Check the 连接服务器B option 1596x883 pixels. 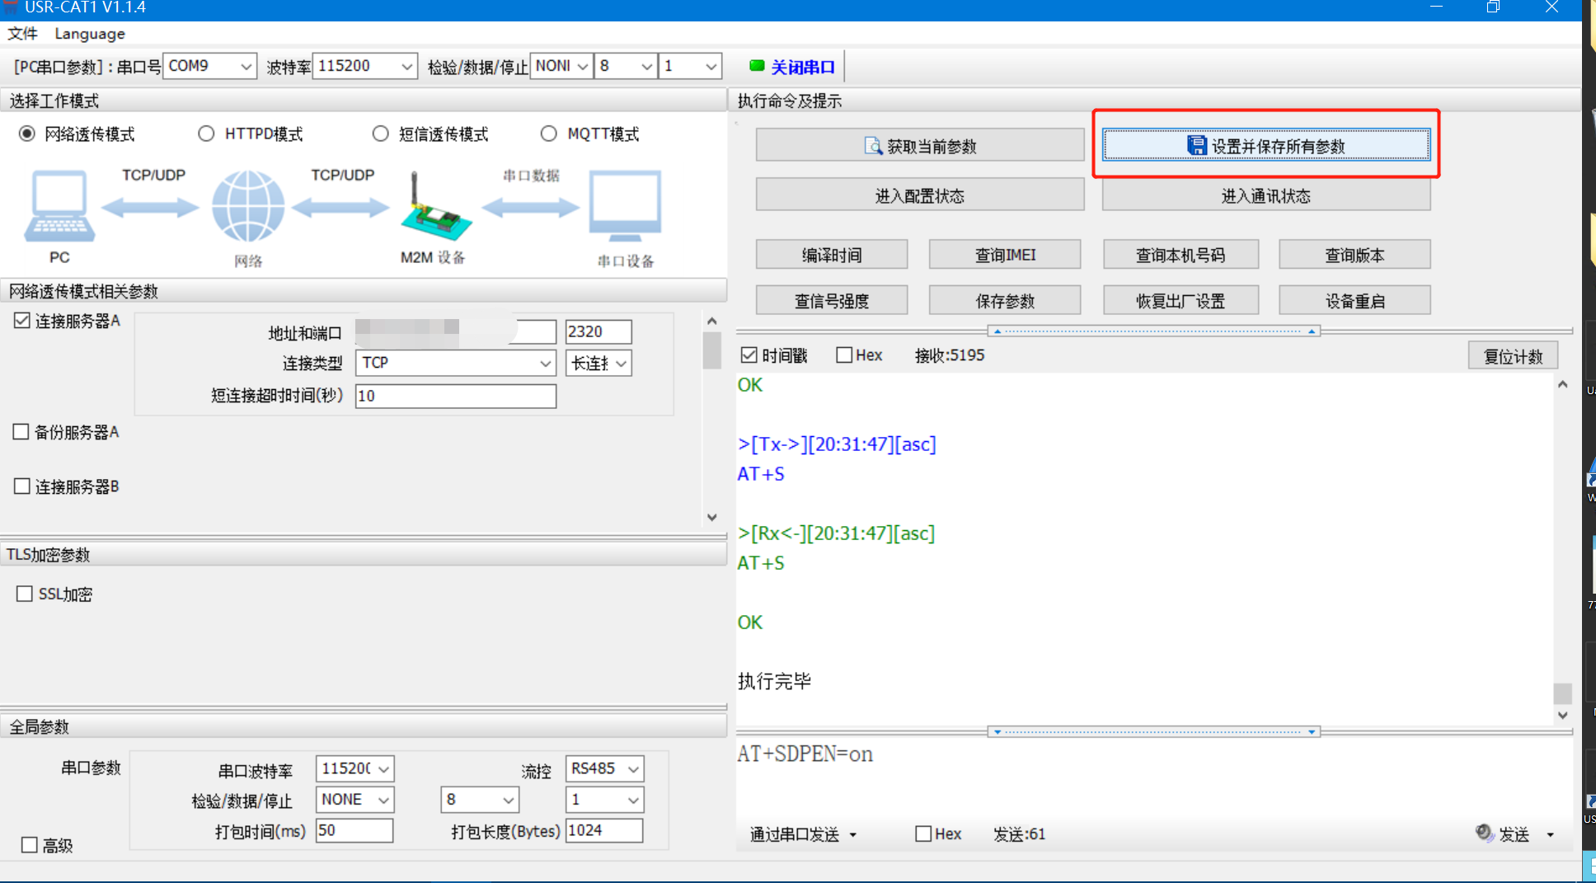tap(22, 486)
